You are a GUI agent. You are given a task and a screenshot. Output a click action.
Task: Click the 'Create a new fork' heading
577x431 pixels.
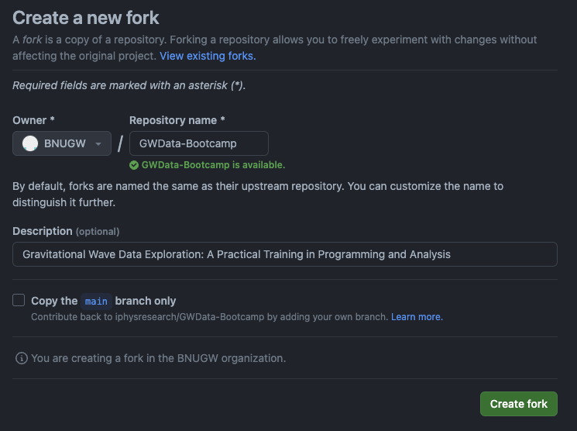point(86,18)
